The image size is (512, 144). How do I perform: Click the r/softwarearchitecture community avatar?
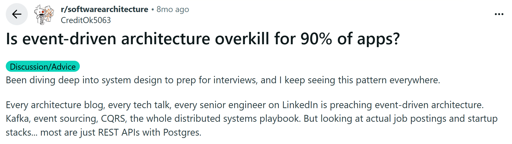pos(44,14)
